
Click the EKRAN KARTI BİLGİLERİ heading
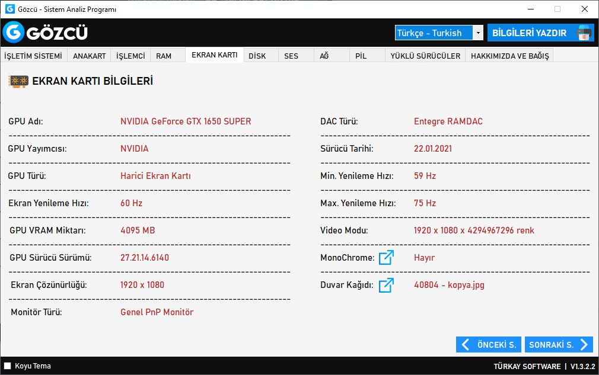pos(93,81)
